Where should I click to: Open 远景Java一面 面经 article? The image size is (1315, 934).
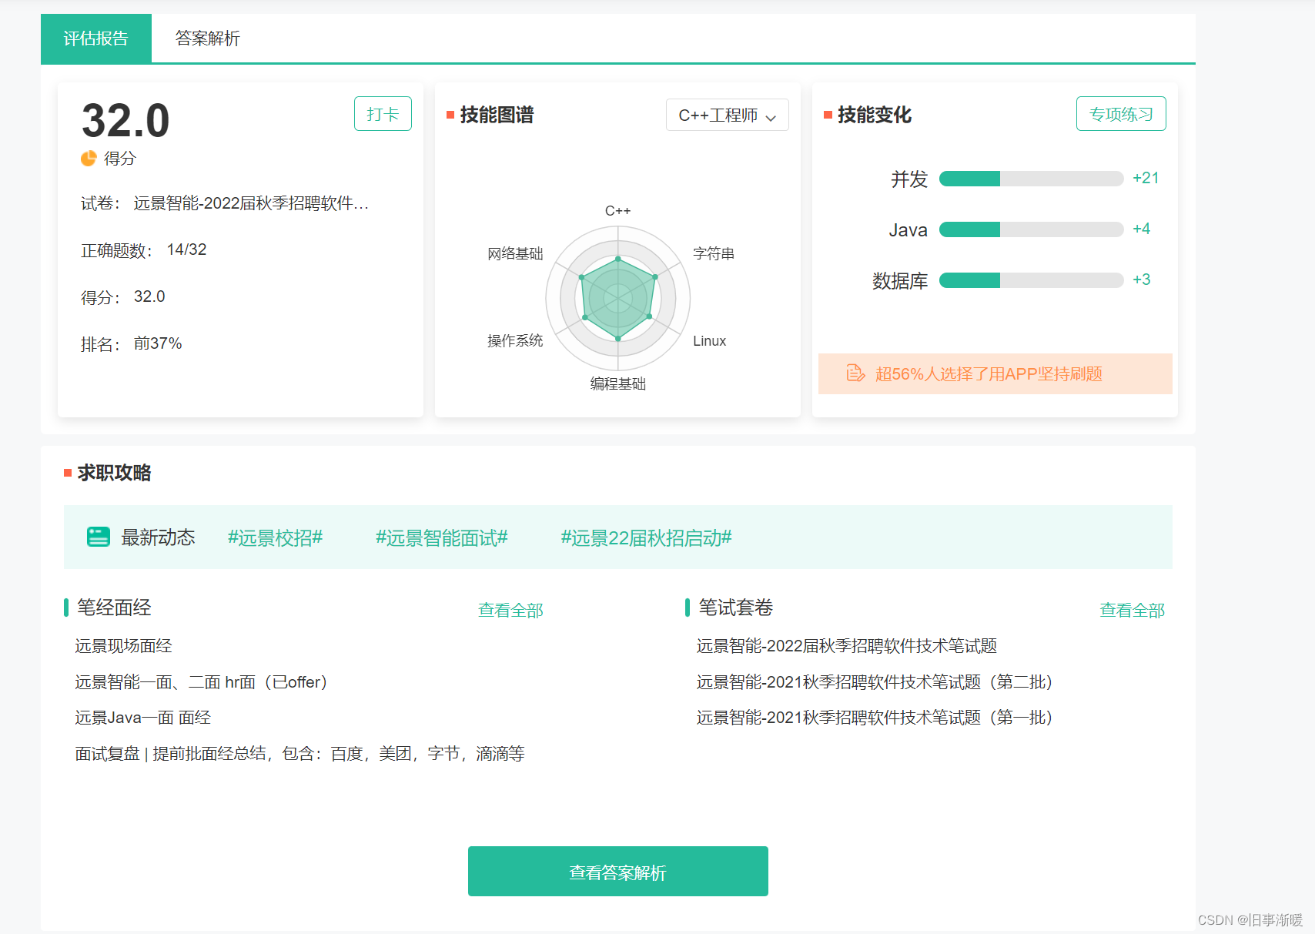point(142,718)
